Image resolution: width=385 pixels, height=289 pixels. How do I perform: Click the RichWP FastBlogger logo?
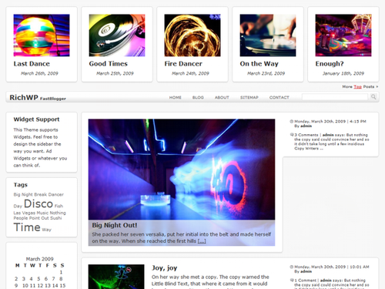[38, 98]
